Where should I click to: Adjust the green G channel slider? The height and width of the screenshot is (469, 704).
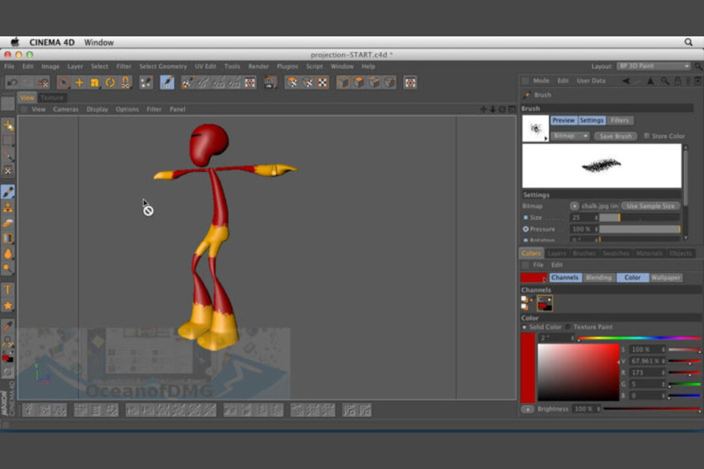pyautogui.click(x=685, y=385)
